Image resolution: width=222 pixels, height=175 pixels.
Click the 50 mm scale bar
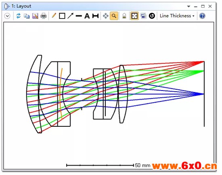point(100,165)
